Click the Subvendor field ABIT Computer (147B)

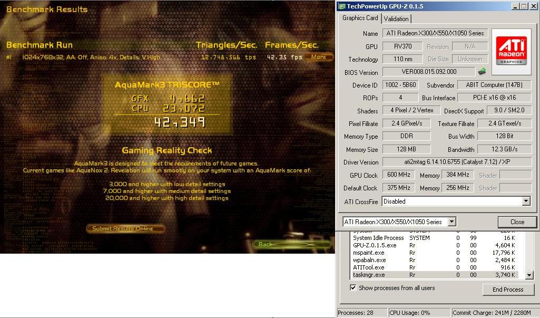tap(494, 85)
